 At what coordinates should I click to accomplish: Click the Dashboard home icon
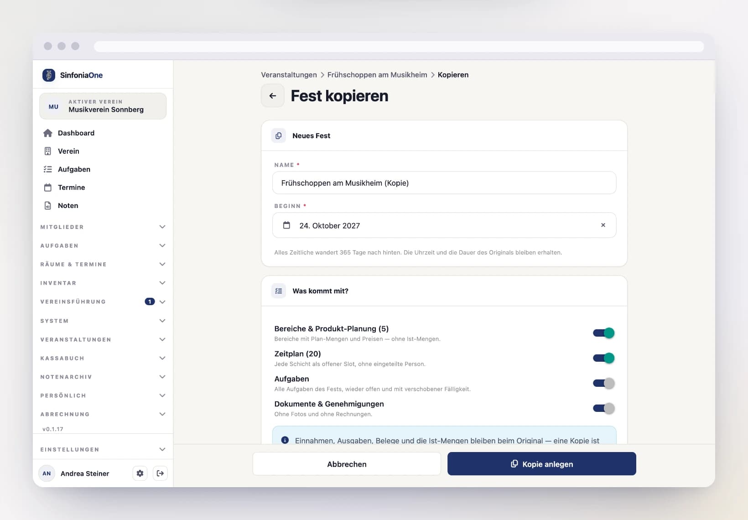(x=48, y=133)
